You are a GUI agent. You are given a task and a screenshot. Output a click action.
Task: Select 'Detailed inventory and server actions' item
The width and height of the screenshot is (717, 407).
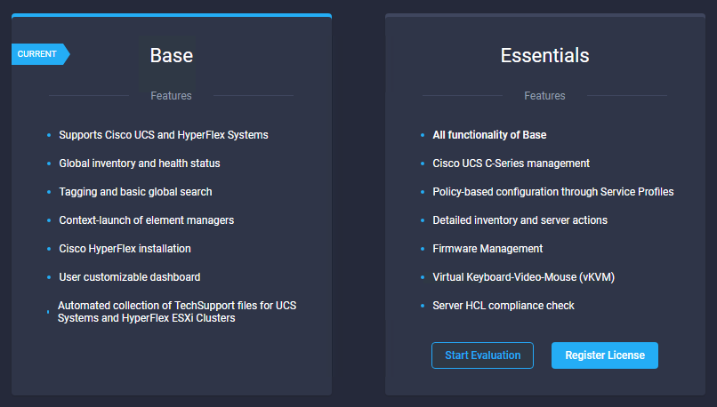520,220
